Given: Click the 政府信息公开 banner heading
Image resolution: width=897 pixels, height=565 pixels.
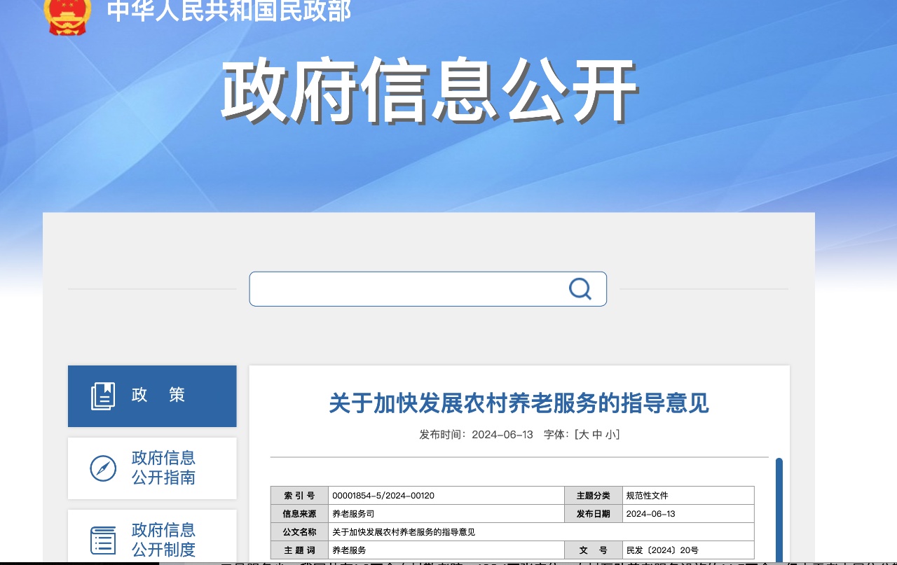Looking at the screenshot, I should (x=429, y=91).
